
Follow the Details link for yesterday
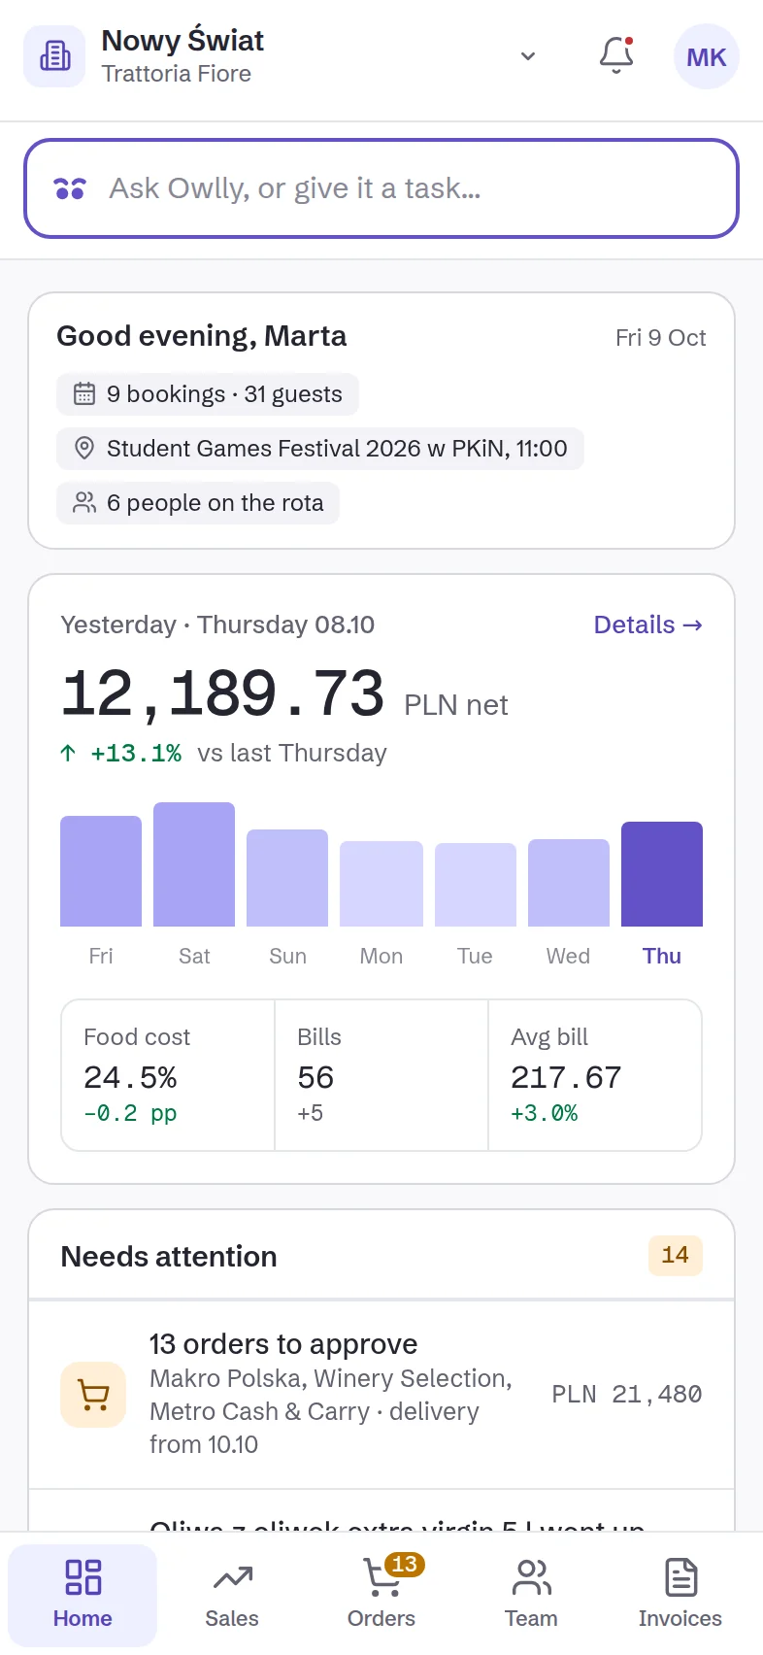(647, 625)
